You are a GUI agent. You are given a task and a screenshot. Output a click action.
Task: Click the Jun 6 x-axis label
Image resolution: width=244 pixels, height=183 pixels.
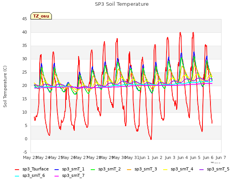tap(208, 157)
